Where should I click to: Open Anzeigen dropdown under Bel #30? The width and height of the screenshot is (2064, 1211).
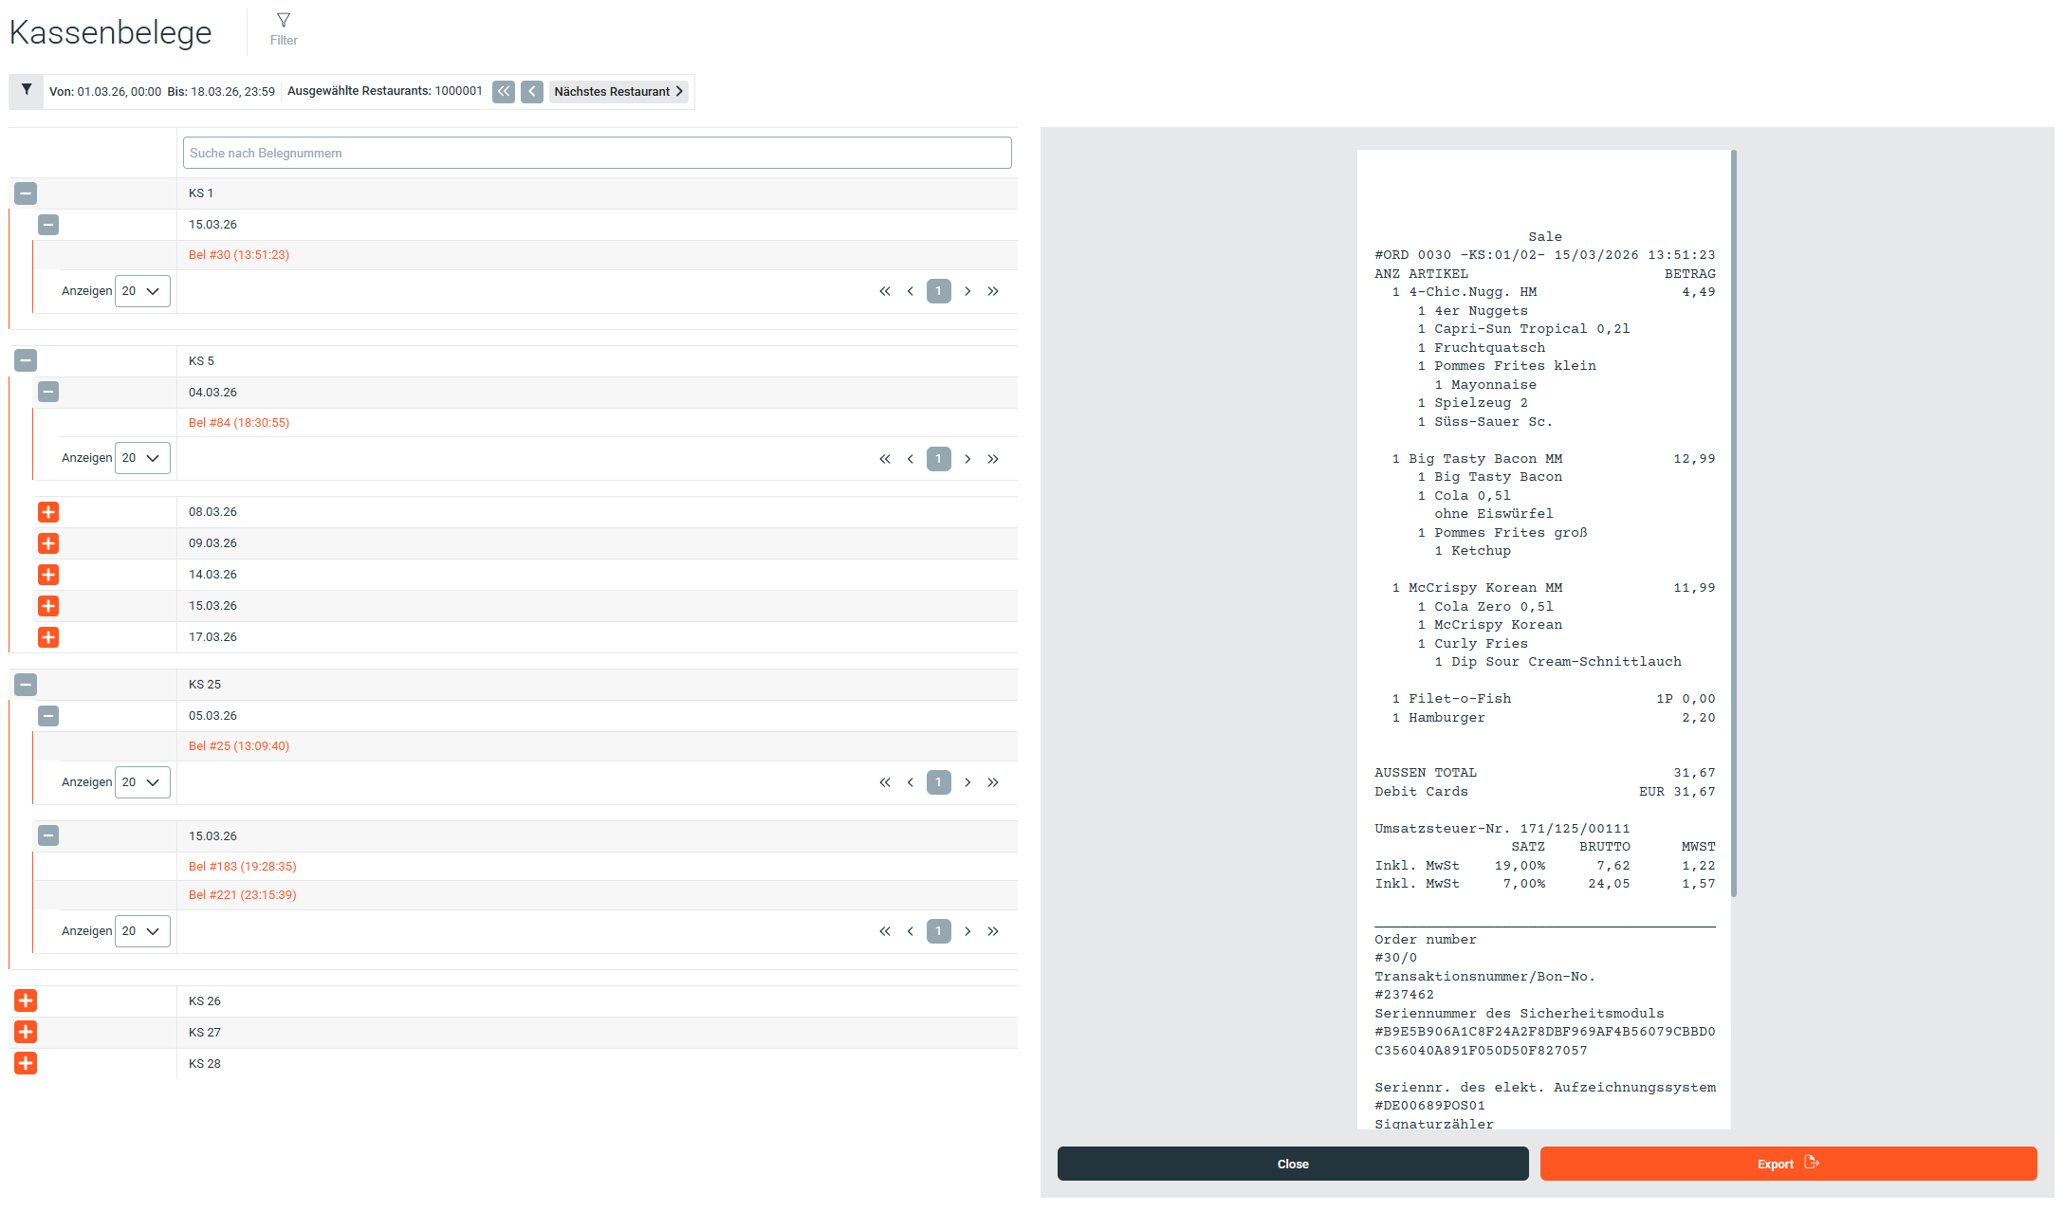tap(142, 291)
